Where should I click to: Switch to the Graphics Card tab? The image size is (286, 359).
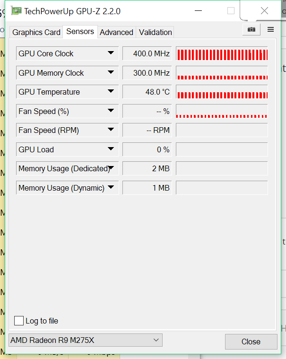point(36,32)
